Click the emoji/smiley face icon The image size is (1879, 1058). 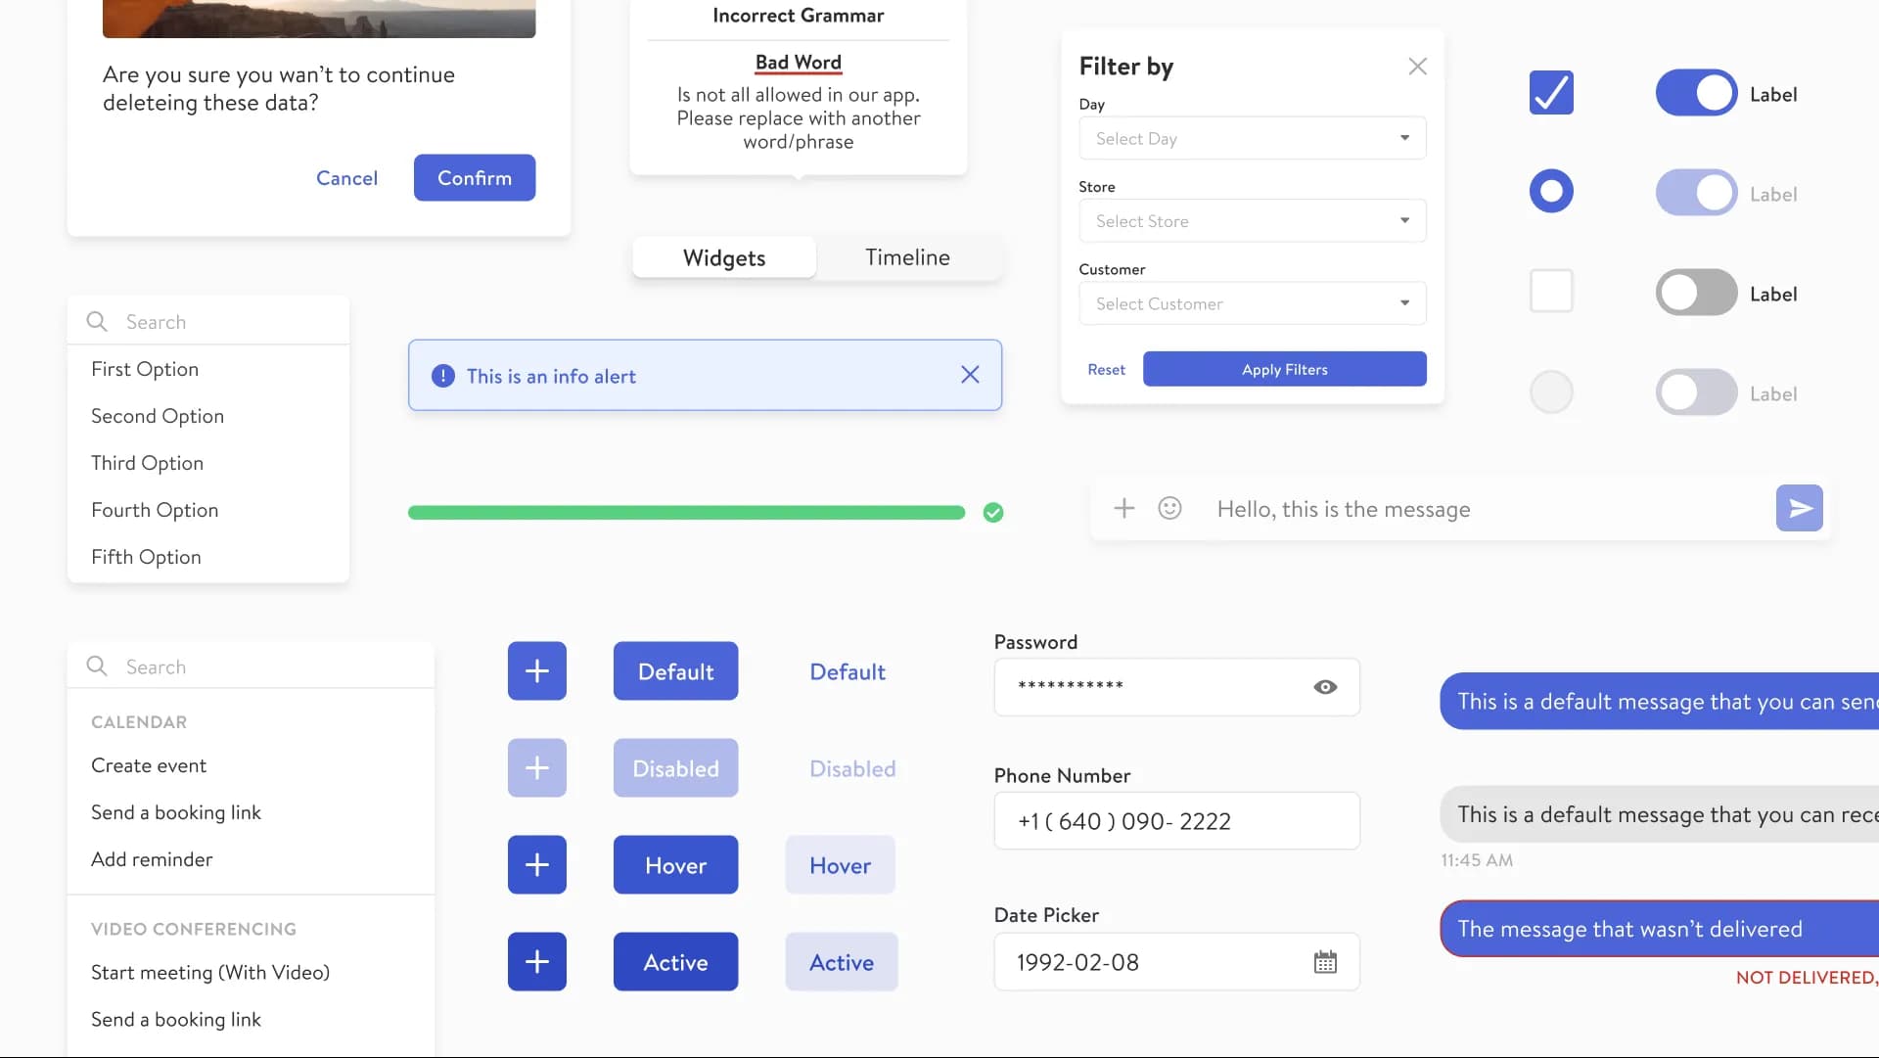coord(1168,506)
